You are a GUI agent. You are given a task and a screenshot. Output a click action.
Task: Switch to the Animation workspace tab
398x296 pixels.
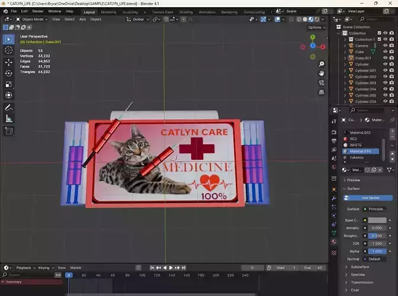tap(207, 12)
